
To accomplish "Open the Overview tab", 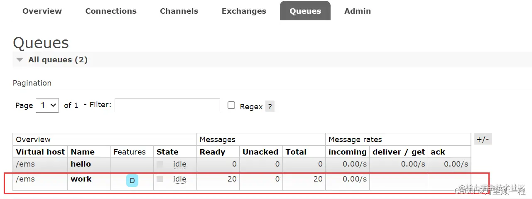I will pyautogui.click(x=42, y=11).
